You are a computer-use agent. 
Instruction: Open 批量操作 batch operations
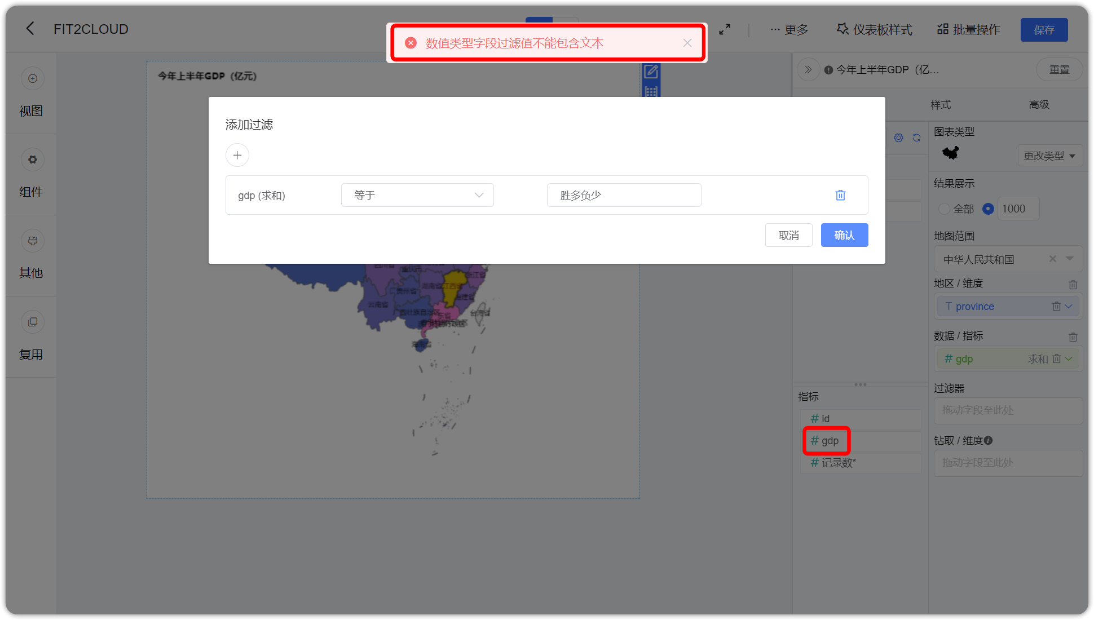click(x=969, y=29)
